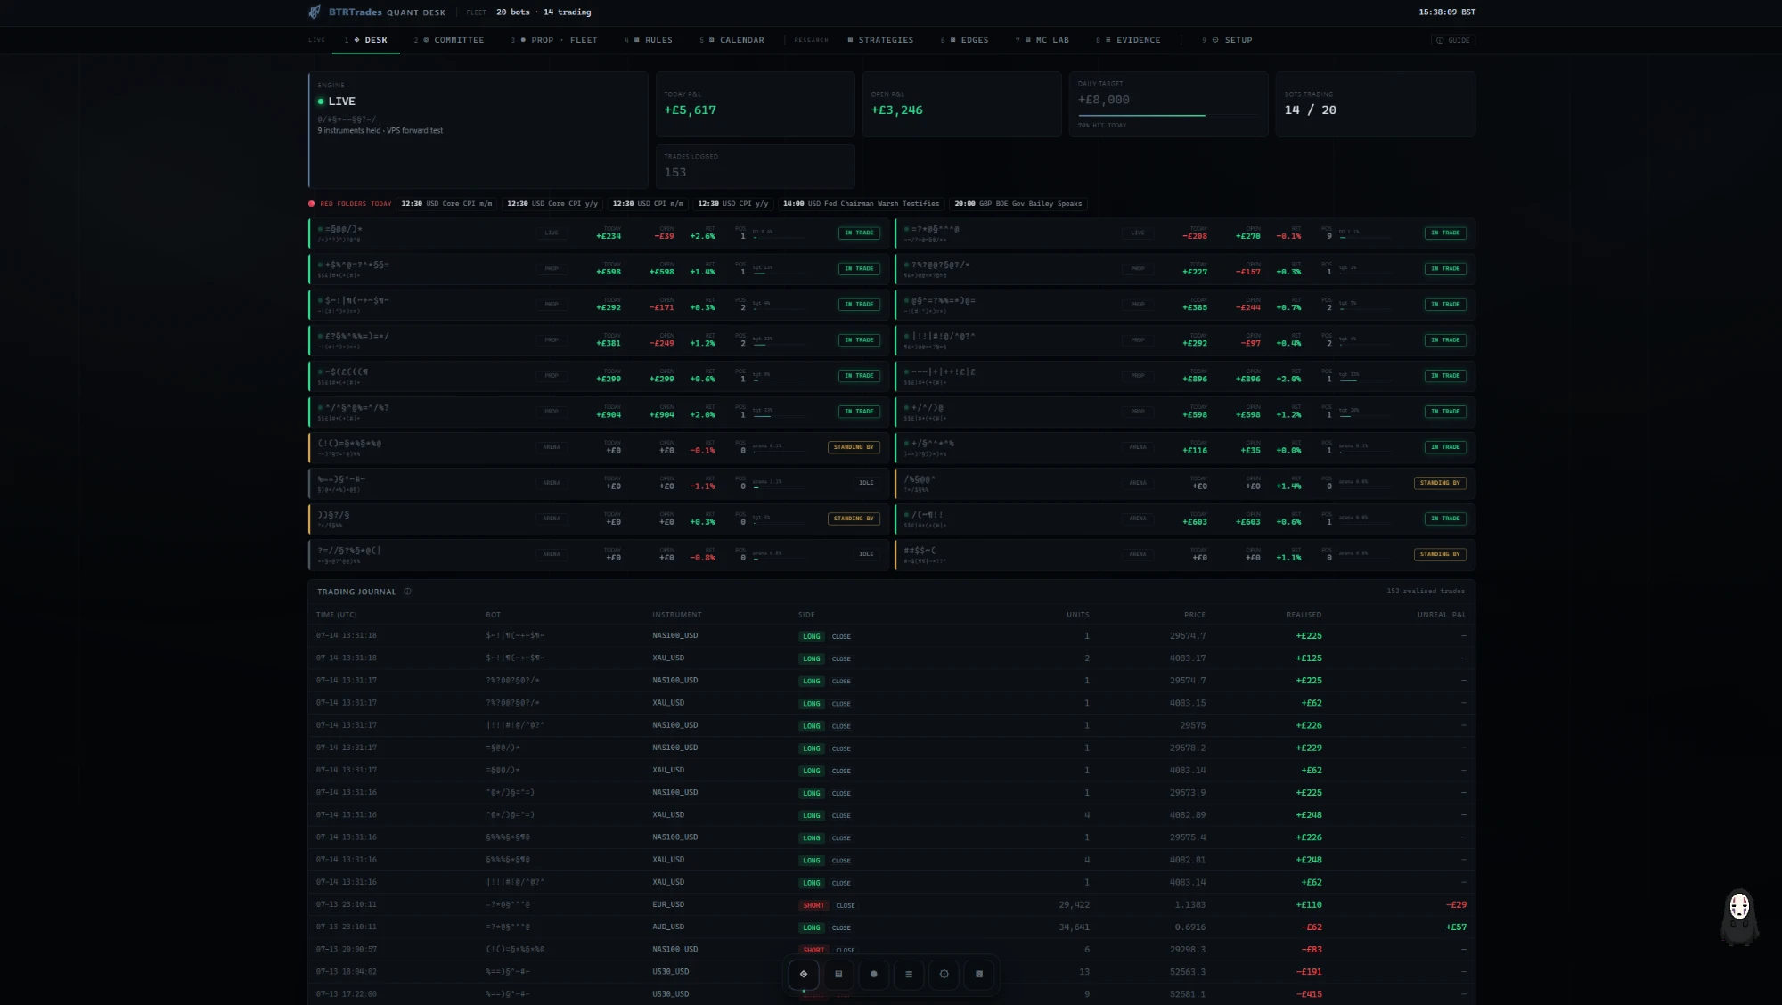Image resolution: width=1782 pixels, height=1005 pixels.
Task: Open the Strategies research tab
Action: click(880, 40)
